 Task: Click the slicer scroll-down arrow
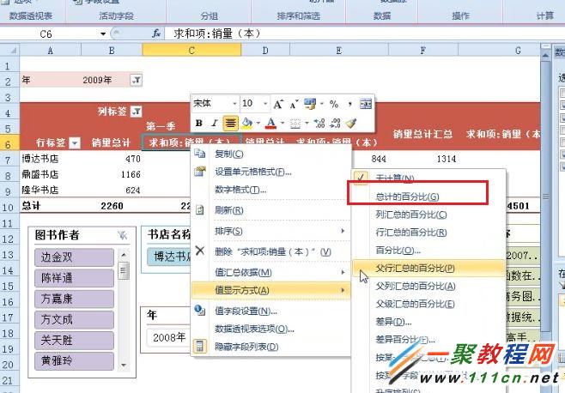pos(124,366)
